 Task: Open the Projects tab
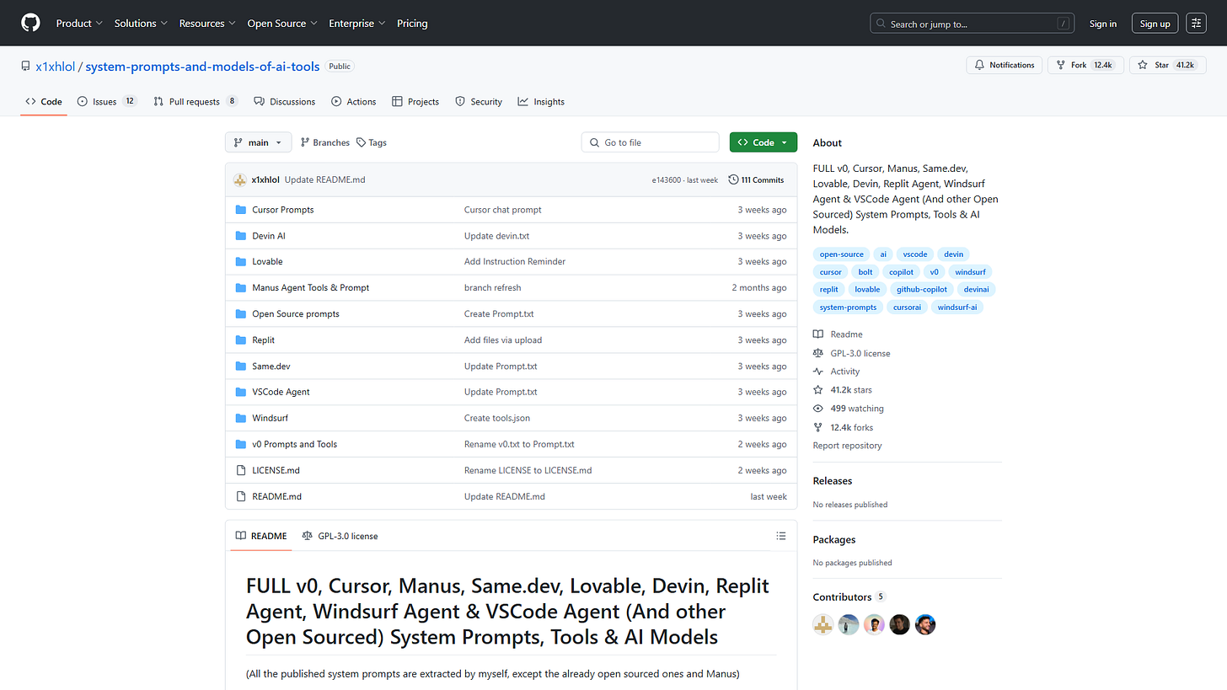click(415, 101)
